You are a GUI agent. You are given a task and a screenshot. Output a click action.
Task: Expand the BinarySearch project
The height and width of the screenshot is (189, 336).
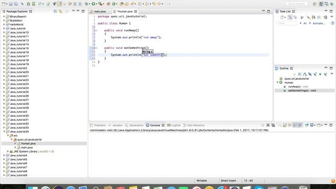click(x=4, y=16)
